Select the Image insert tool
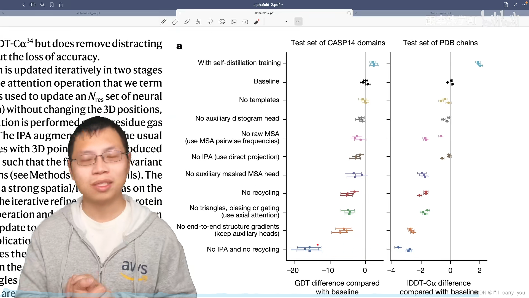 (234, 22)
